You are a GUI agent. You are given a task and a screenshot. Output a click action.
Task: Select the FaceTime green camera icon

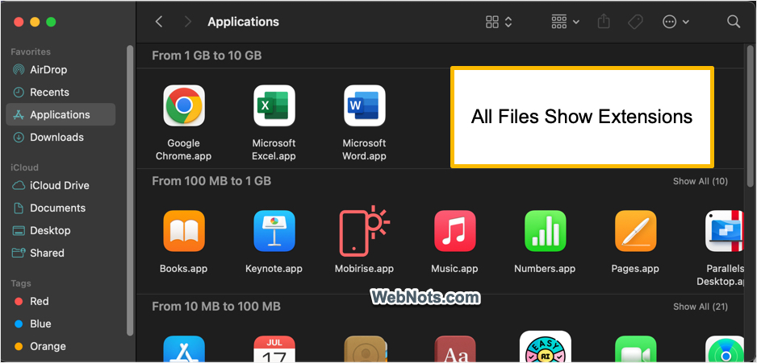click(x=635, y=349)
